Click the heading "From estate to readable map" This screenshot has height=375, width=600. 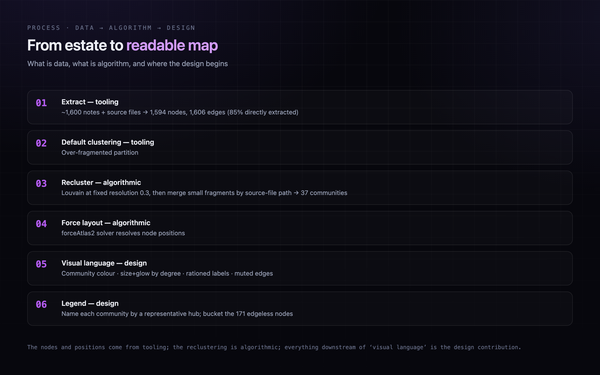(122, 45)
